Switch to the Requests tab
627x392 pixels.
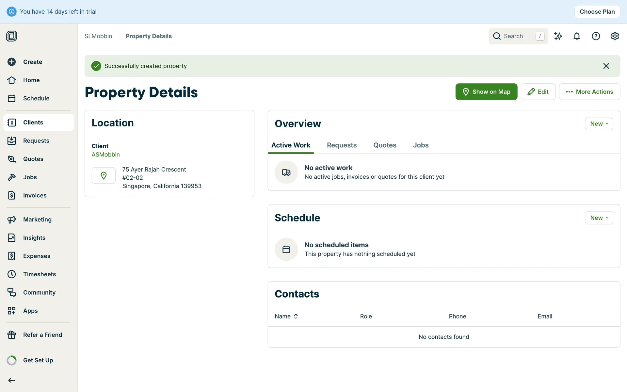pyautogui.click(x=342, y=145)
